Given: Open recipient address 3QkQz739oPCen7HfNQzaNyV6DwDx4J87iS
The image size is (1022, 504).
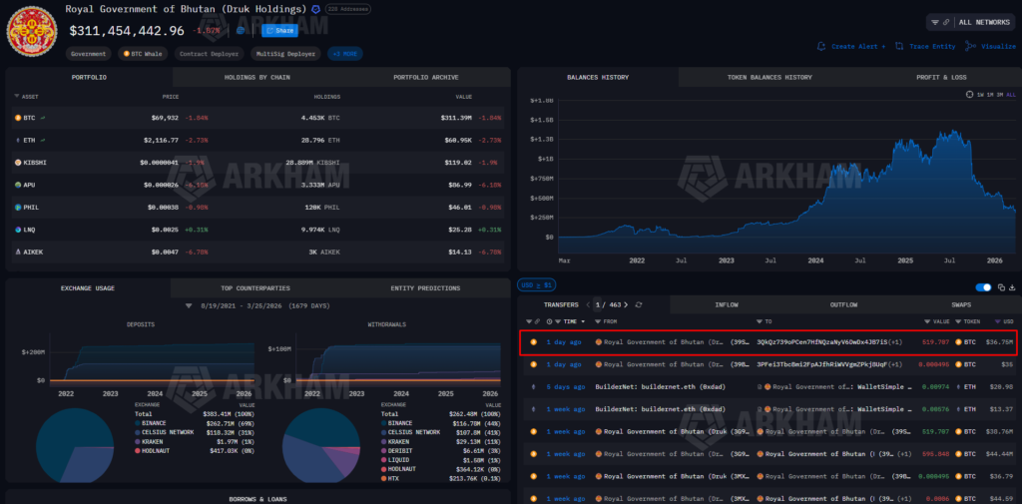Looking at the screenshot, I should [822, 341].
